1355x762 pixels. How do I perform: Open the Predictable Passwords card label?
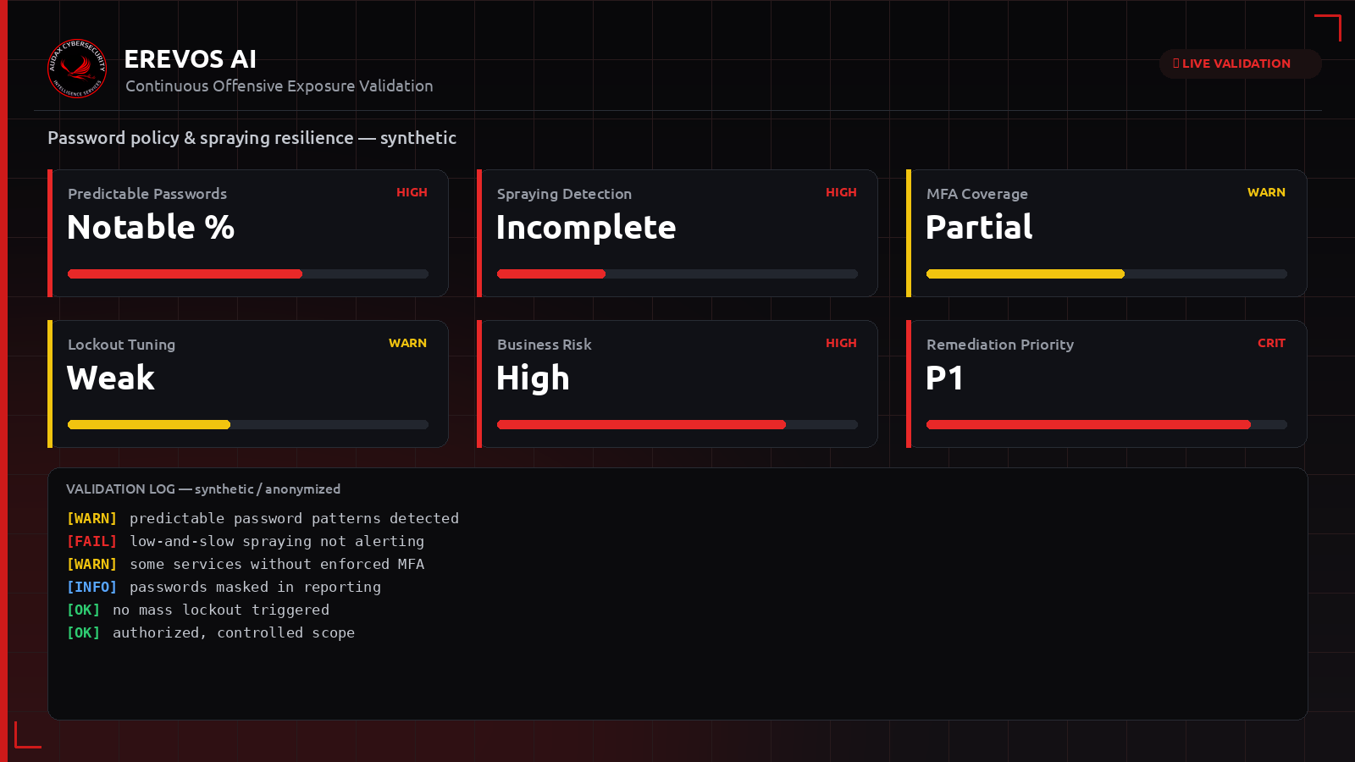click(x=147, y=194)
